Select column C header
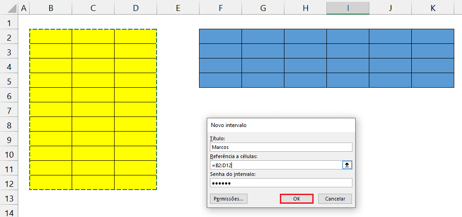Viewport: 462px width, 217px height. (x=93, y=8)
